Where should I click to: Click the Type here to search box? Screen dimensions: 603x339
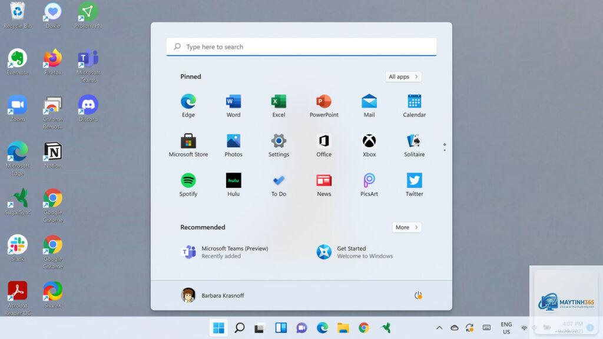[x=301, y=46]
